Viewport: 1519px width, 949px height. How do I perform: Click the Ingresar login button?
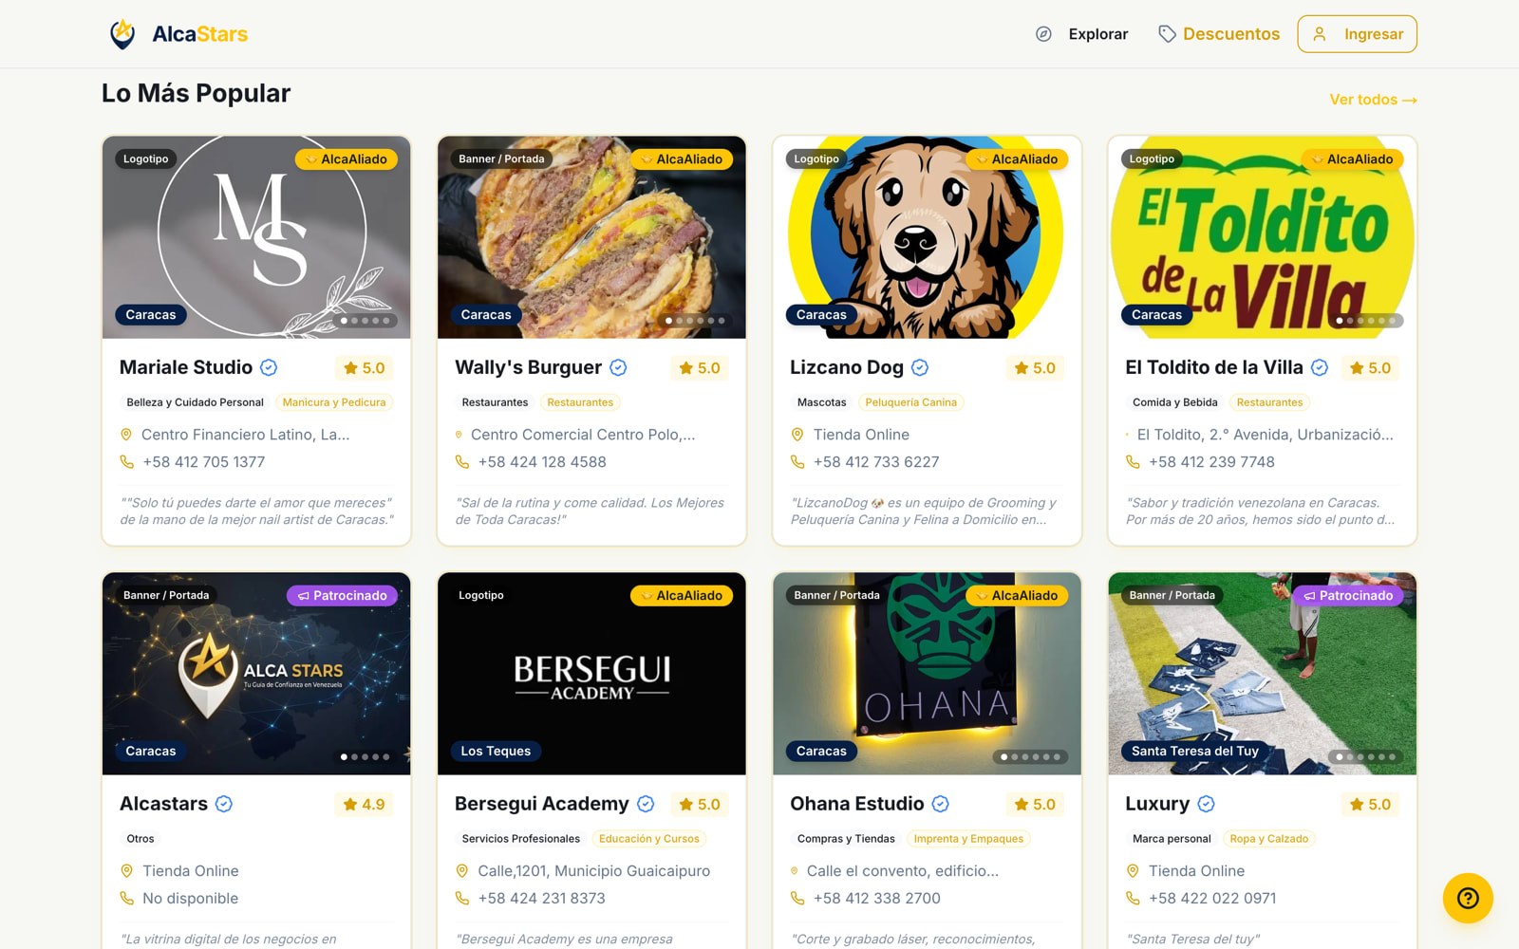1357,34
